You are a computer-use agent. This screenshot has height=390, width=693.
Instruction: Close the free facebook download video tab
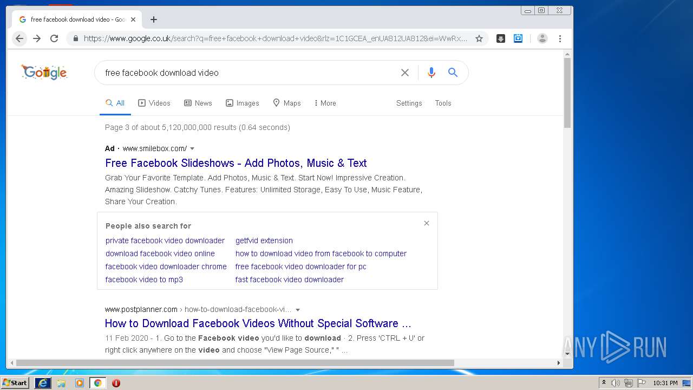133,19
